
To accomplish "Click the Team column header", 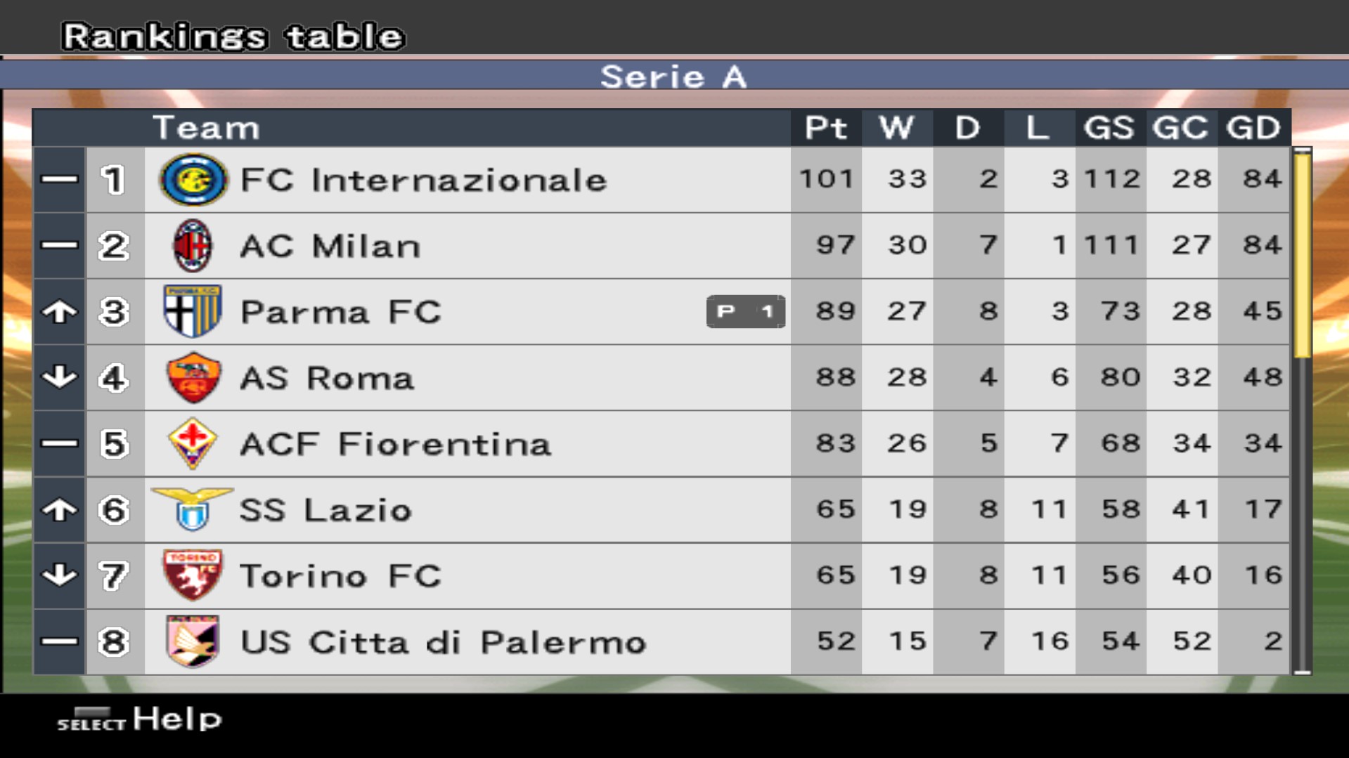I will click(206, 128).
